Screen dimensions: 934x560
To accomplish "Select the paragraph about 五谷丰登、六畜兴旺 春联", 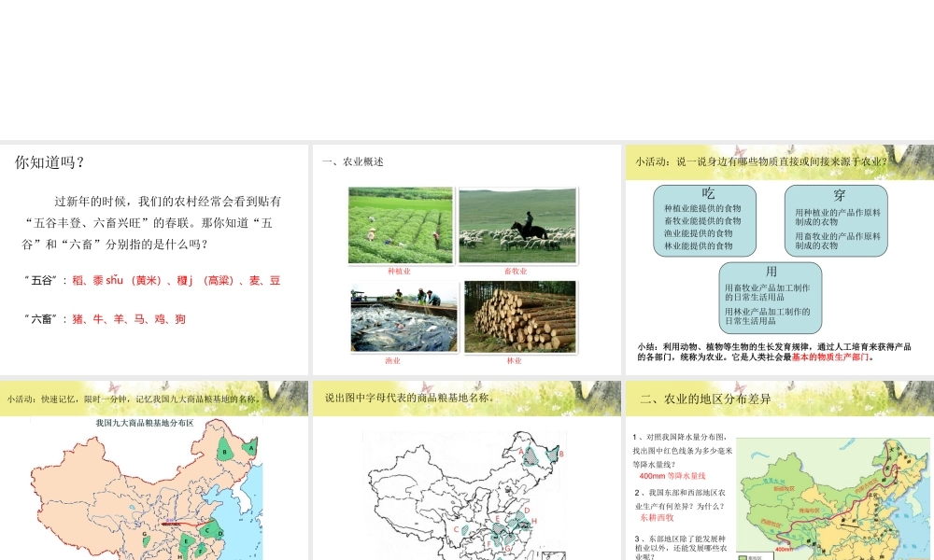I will click(151, 222).
